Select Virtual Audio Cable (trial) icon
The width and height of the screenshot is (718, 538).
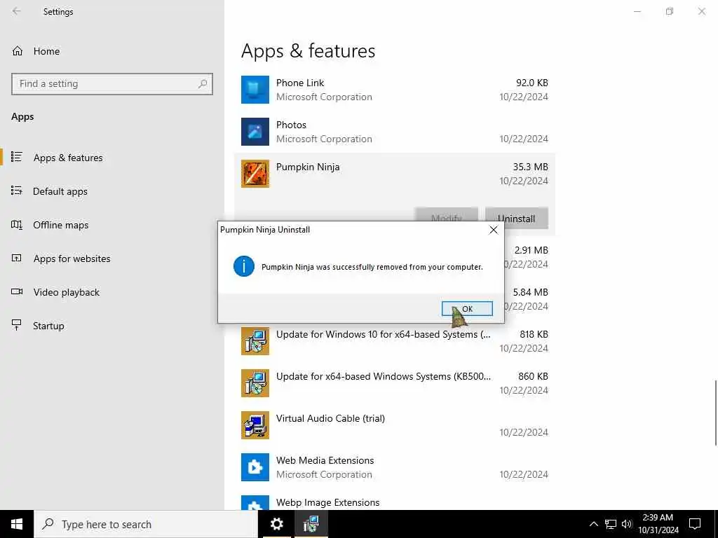(255, 425)
